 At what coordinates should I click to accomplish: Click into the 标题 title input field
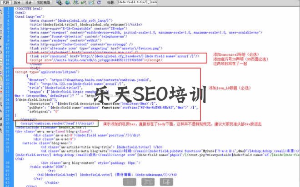click(137, 2)
